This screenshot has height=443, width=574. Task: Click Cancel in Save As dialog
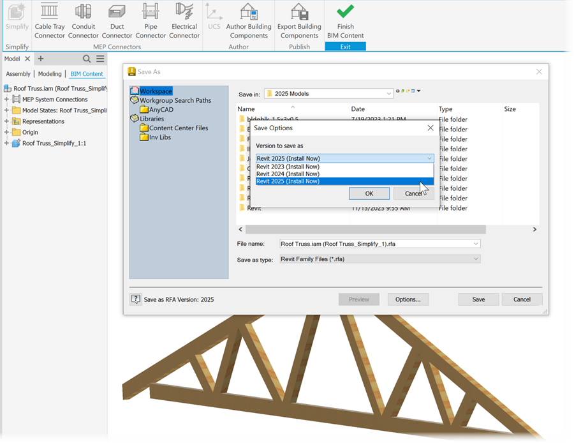point(522,299)
